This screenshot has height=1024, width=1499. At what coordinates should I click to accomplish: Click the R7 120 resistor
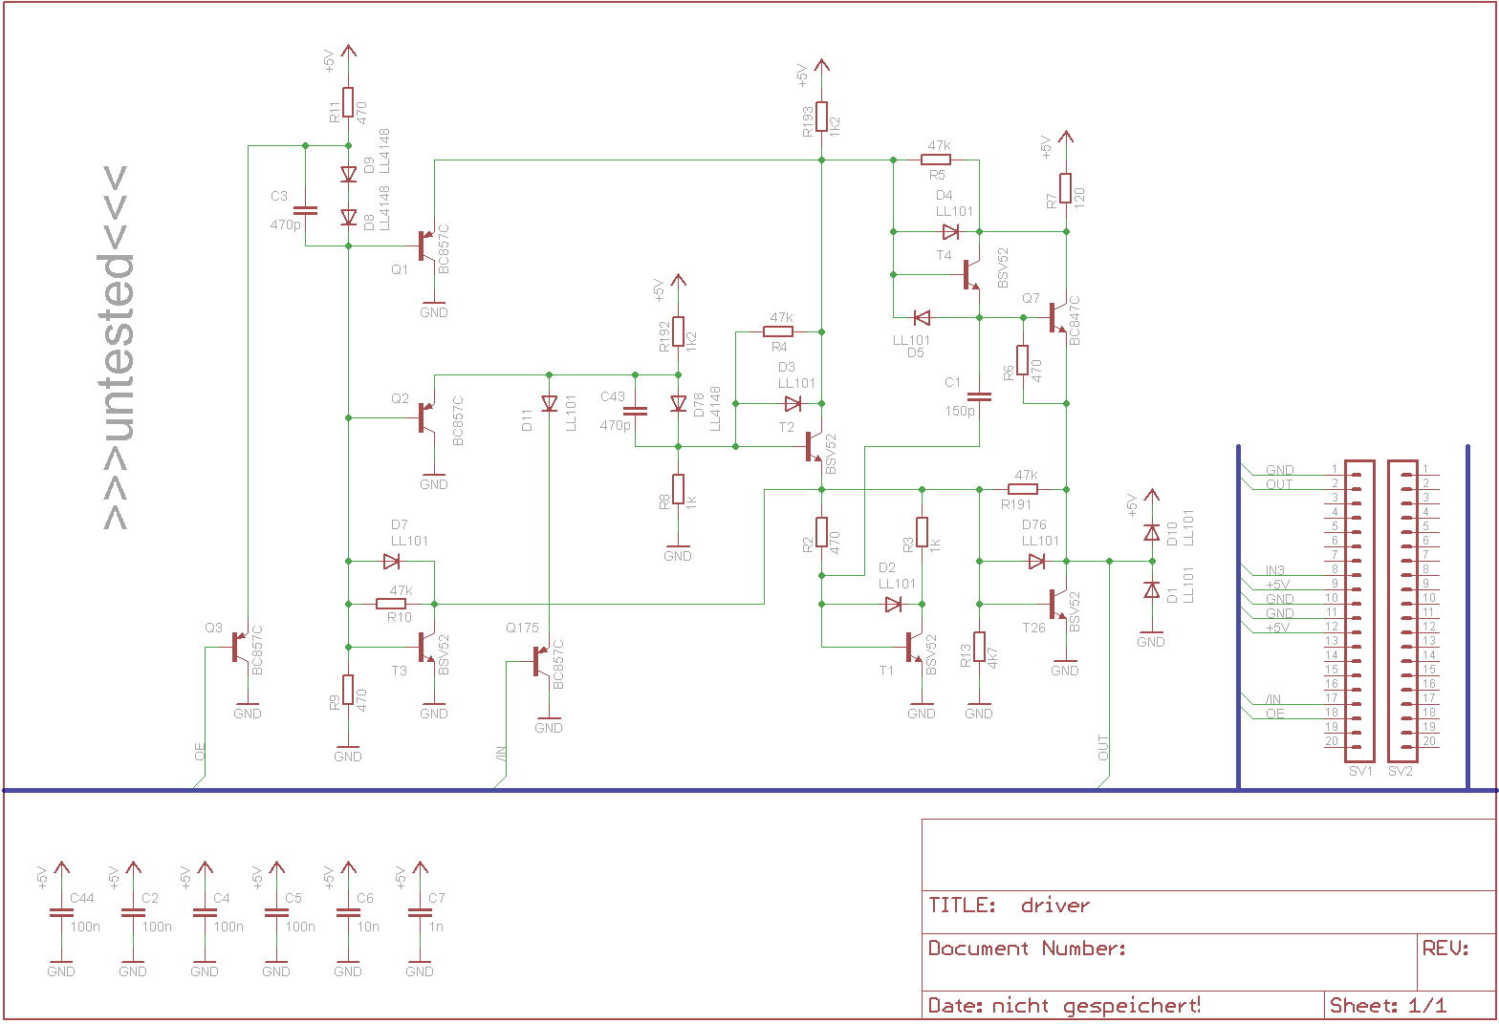(1065, 188)
